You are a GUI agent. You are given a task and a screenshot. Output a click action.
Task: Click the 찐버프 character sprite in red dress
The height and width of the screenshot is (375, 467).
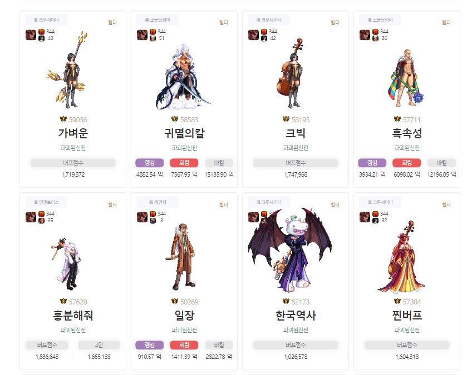click(402, 257)
